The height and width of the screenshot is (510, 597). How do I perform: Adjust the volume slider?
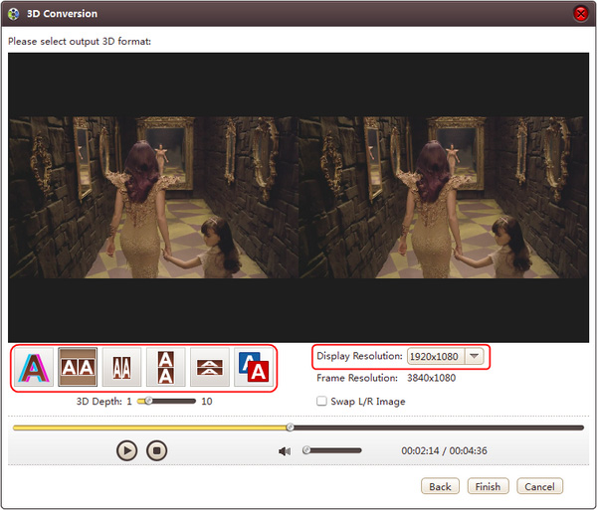332,450
